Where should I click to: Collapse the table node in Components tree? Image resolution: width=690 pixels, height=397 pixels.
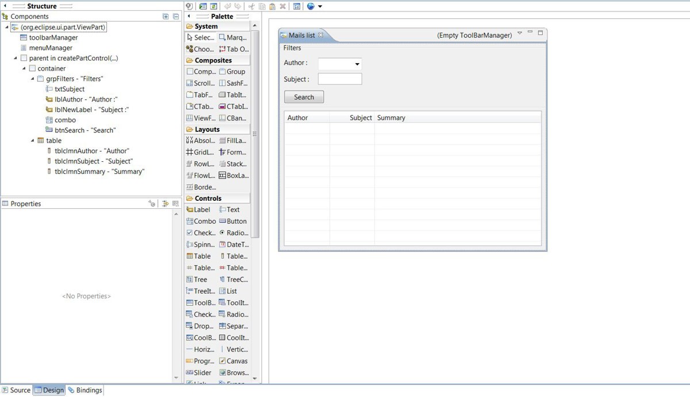tap(33, 141)
